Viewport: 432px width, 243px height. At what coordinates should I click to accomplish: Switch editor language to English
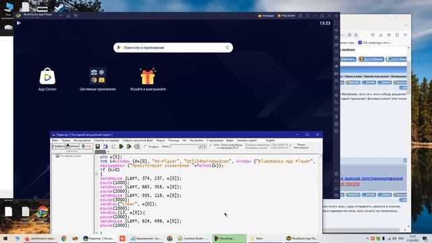270,140
